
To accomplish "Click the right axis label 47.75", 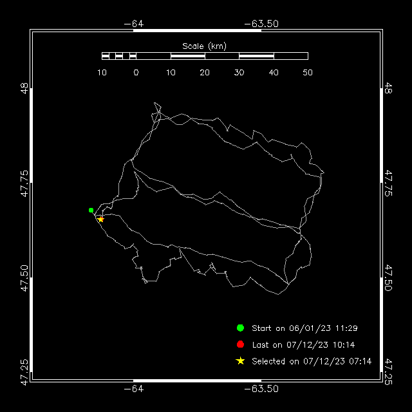I will [x=388, y=183].
